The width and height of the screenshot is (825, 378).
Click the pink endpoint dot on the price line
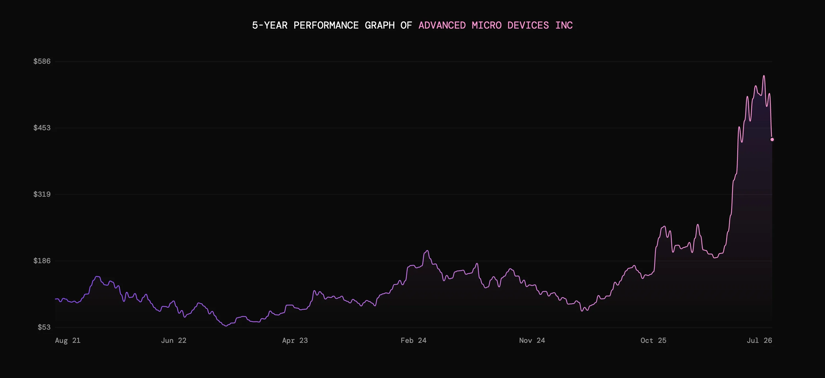click(x=772, y=140)
